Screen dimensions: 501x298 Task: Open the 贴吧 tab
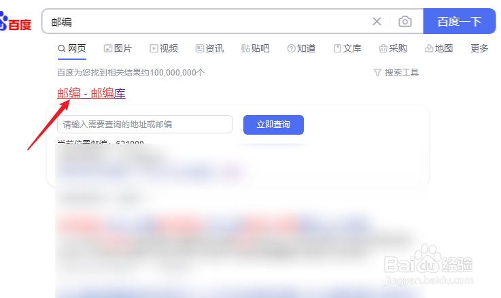pyautogui.click(x=256, y=48)
